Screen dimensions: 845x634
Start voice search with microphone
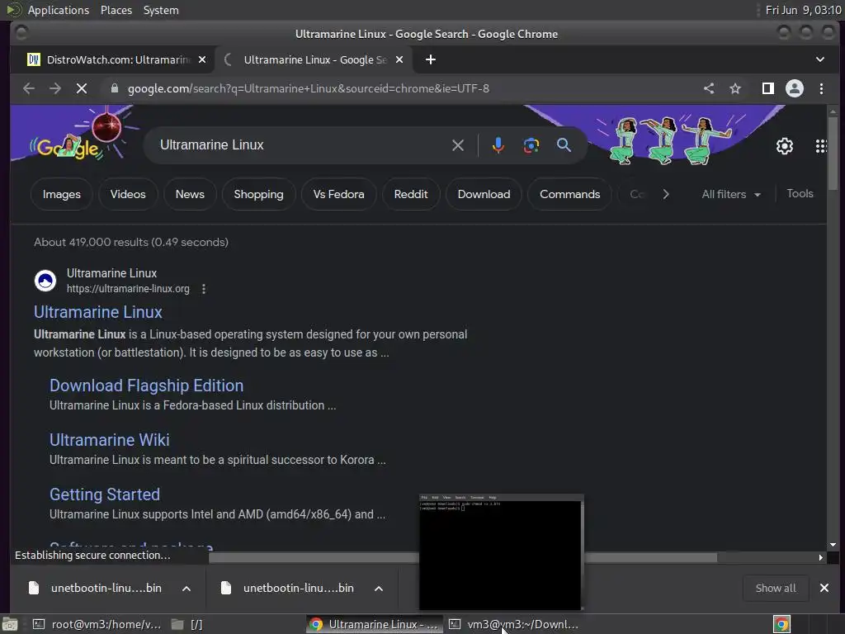tap(498, 145)
